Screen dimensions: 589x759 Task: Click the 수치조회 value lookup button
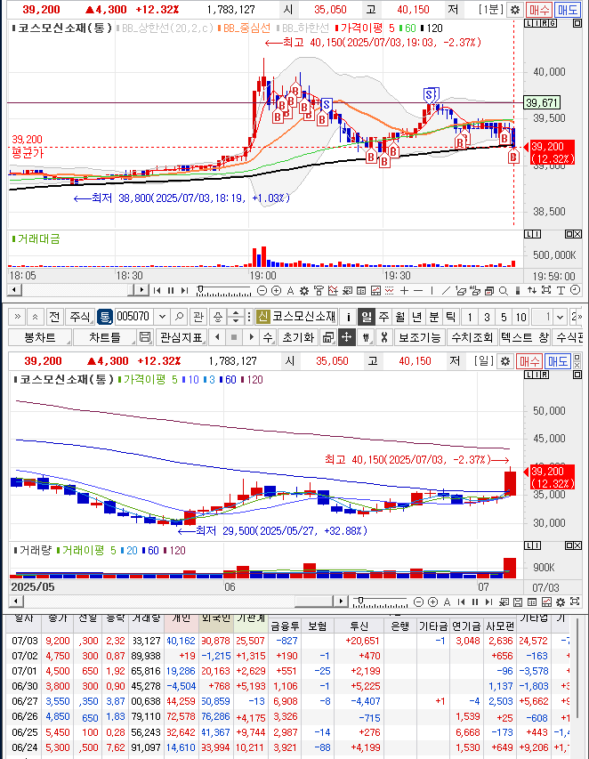[x=472, y=337]
